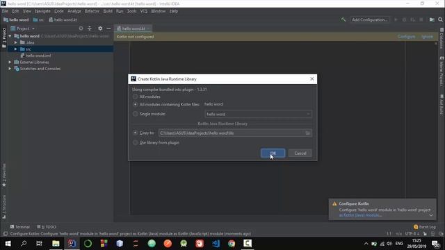
Task: Click folder browse icon in Copy to field
Action: (307, 133)
